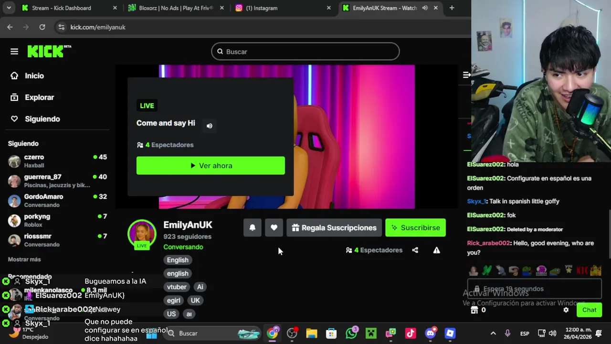Open chat settings gear icon
Image resolution: width=611 pixels, height=344 pixels.
(x=566, y=310)
